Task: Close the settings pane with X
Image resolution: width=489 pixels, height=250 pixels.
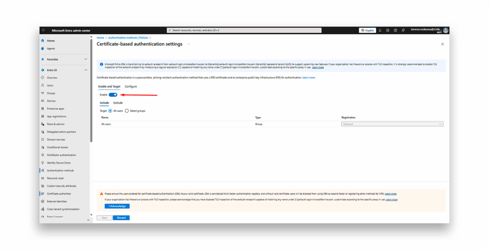Action: coord(442,44)
